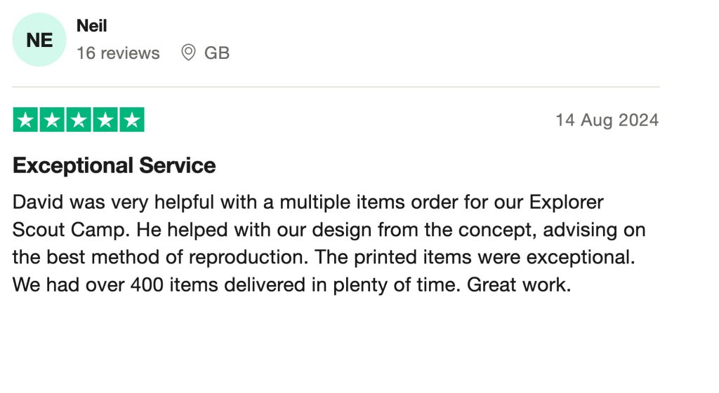Screen dimensions: 719x393
Task: Click the NE avatar circle
Action: 39,40
